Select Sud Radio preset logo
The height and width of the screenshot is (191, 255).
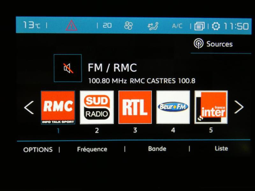[97, 107]
